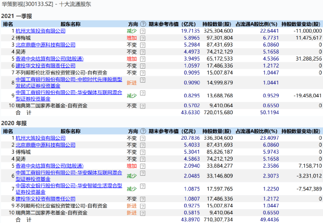Open 华安媒体互联网混合型 fund link in 2021 table

click(x=69, y=95)
